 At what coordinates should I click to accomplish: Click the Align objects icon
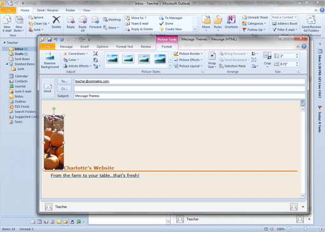tap(254, 54)
